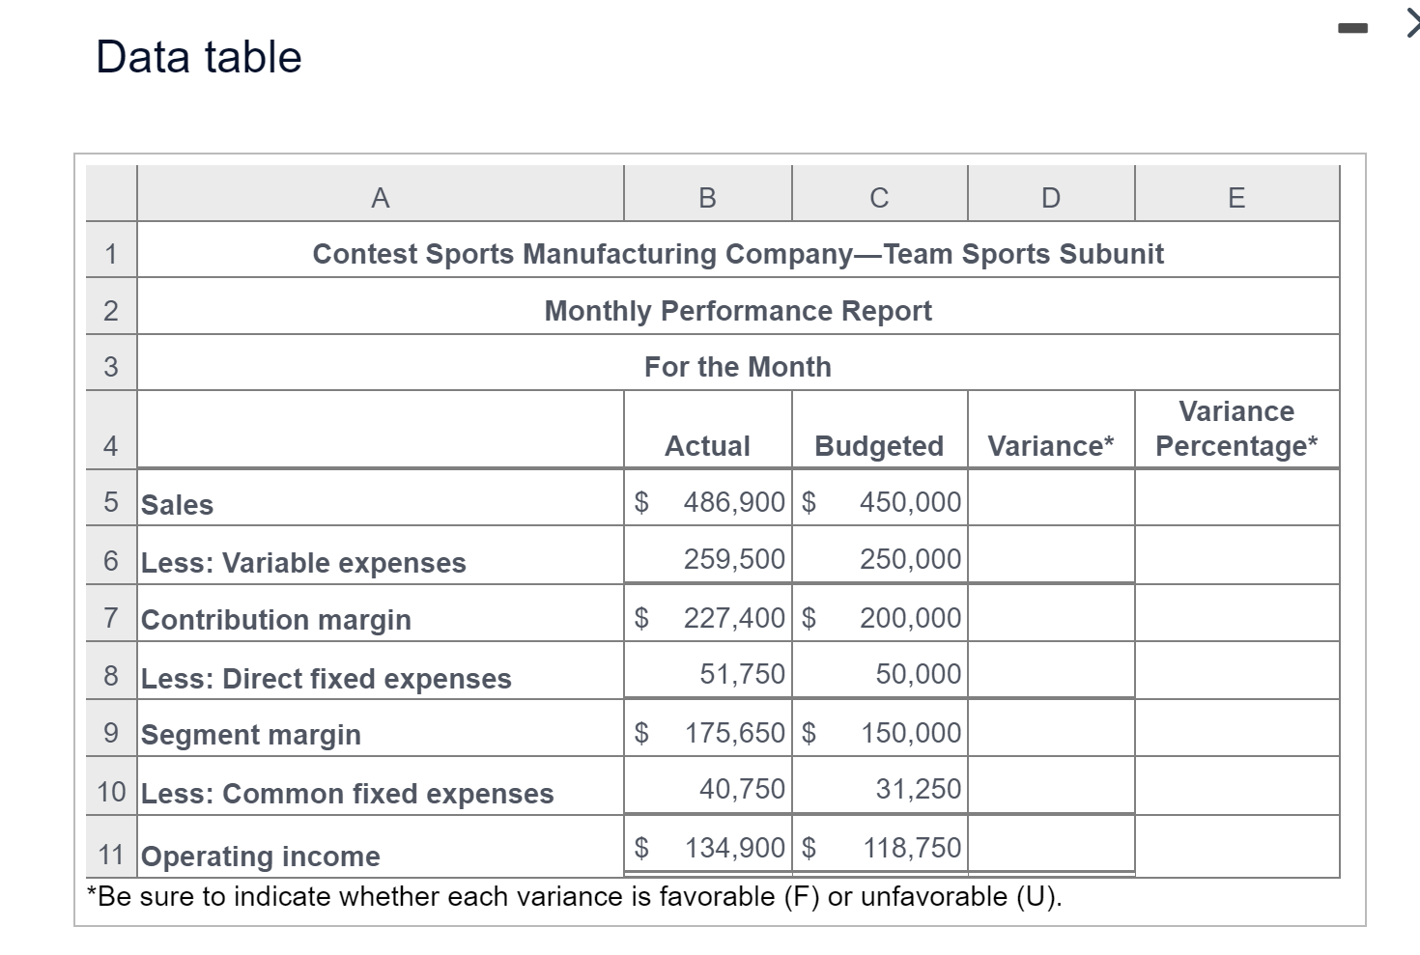Click the Less: Variable expenses label

pos(301,562)
